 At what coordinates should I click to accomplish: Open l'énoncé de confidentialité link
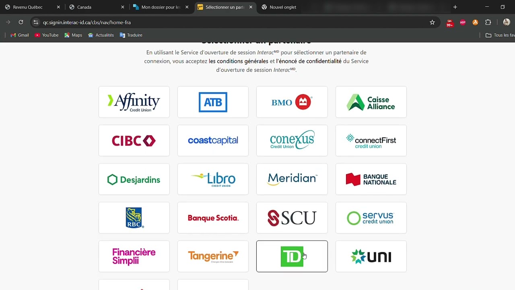pyautogui.click(x=309, y=61)
